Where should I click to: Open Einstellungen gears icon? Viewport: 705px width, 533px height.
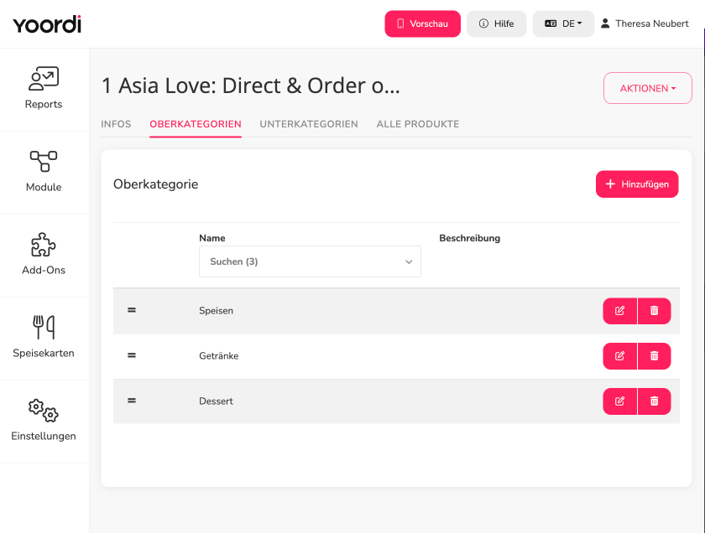tap(44, 410)
